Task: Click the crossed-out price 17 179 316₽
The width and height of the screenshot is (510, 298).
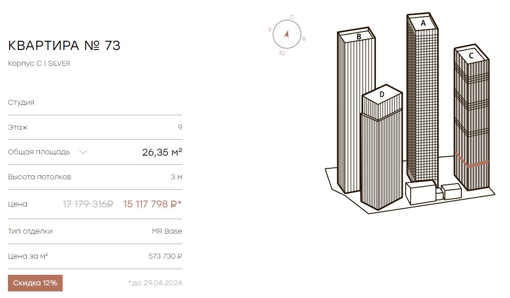Action: (88, 204)
